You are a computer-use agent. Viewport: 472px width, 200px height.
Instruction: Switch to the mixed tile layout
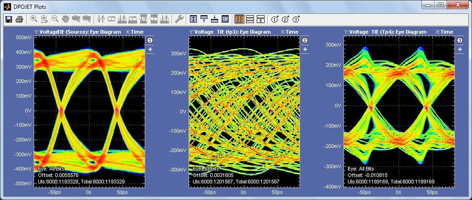click(x=261, y=19)
